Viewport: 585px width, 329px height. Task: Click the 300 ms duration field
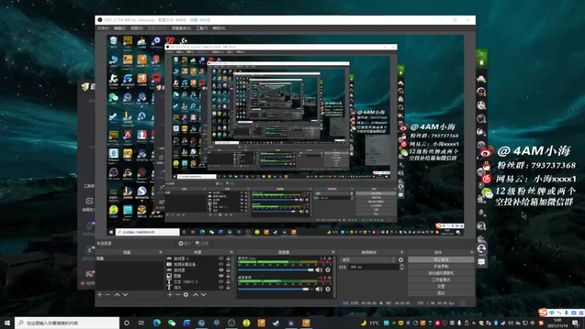click(x=374, y=267)
